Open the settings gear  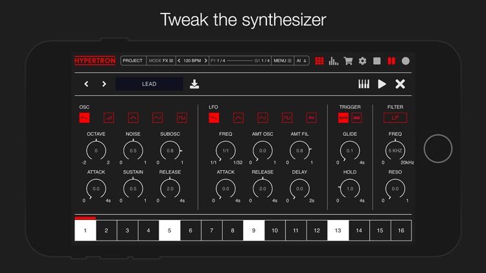(x=362, y=61)
